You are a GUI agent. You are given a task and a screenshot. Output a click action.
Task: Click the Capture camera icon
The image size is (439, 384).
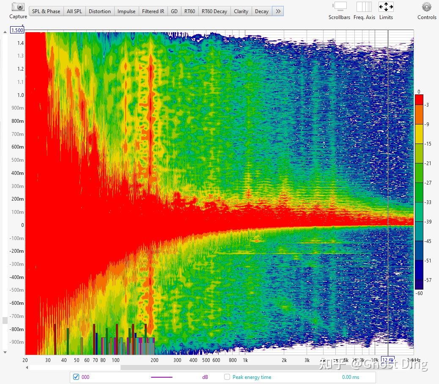tap(17, 8)
